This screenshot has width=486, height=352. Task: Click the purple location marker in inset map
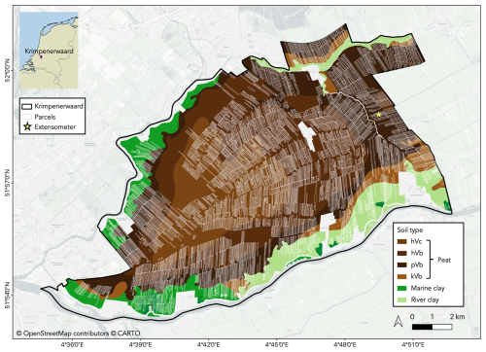[x=41, y=56]
